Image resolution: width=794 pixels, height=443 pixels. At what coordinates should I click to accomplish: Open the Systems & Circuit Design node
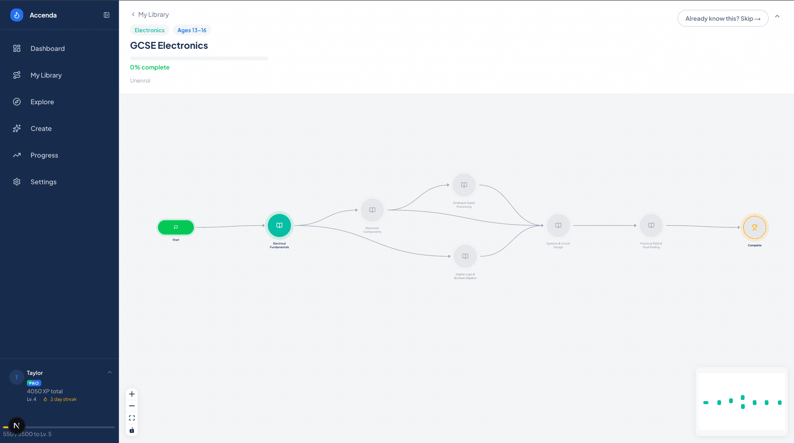point(558,225)
